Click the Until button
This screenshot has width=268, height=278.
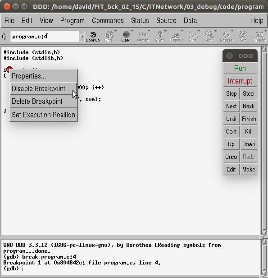click(x=231, y=119)
